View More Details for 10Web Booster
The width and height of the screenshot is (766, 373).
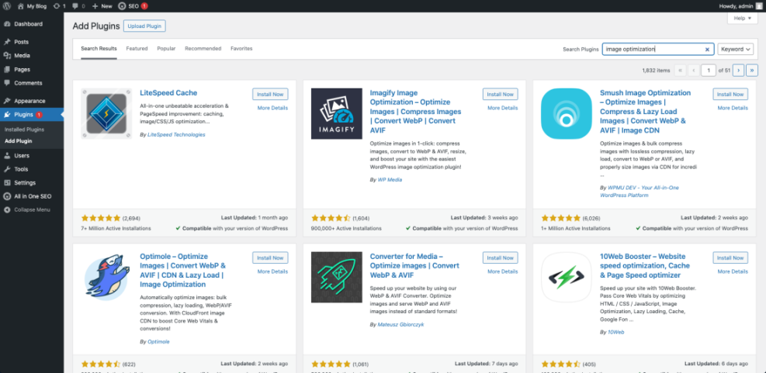pos(733,271)
